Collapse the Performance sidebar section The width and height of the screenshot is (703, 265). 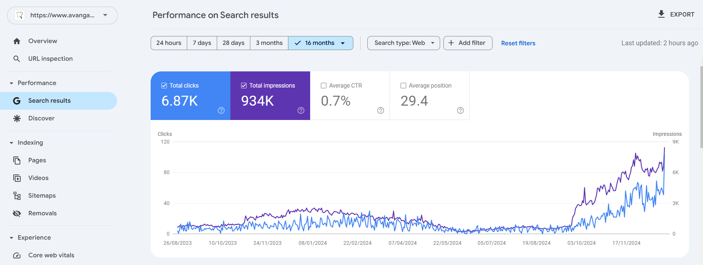11,83
